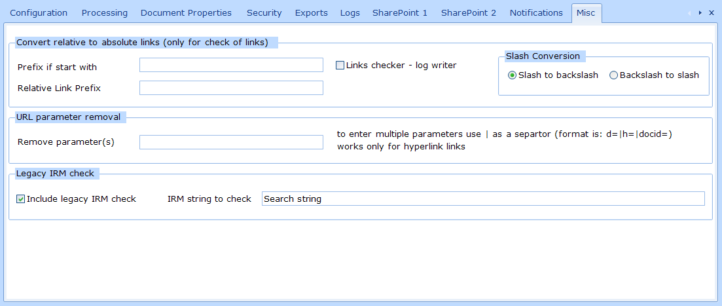Click the IRM string to check field
Viewport: 722px width, 306px height.
click(x=482, y=199)
